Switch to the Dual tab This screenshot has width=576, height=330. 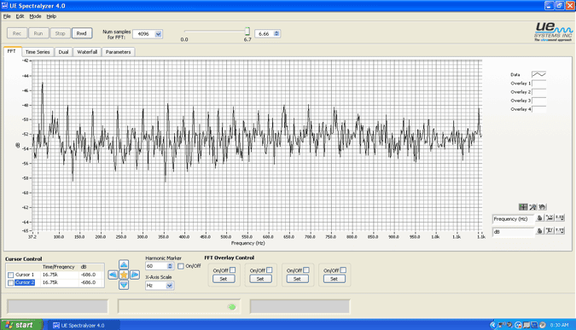pyautogui.click(x=63, y=52)
